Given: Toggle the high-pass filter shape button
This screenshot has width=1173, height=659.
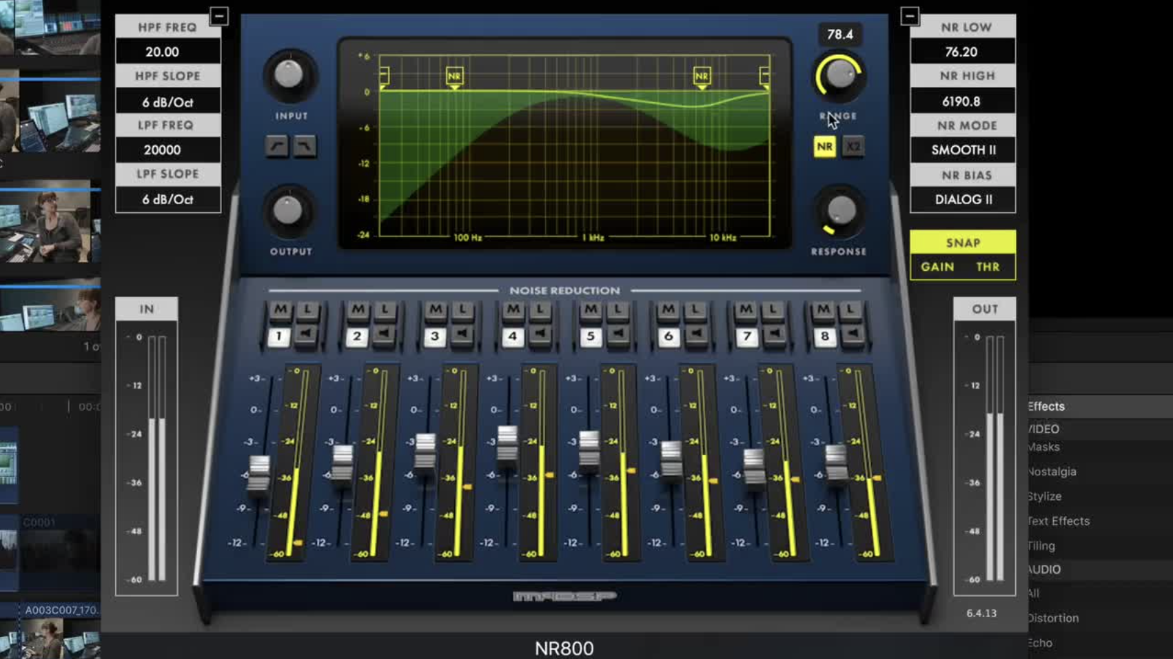Looking at the screenshot, I should [277, 146].
